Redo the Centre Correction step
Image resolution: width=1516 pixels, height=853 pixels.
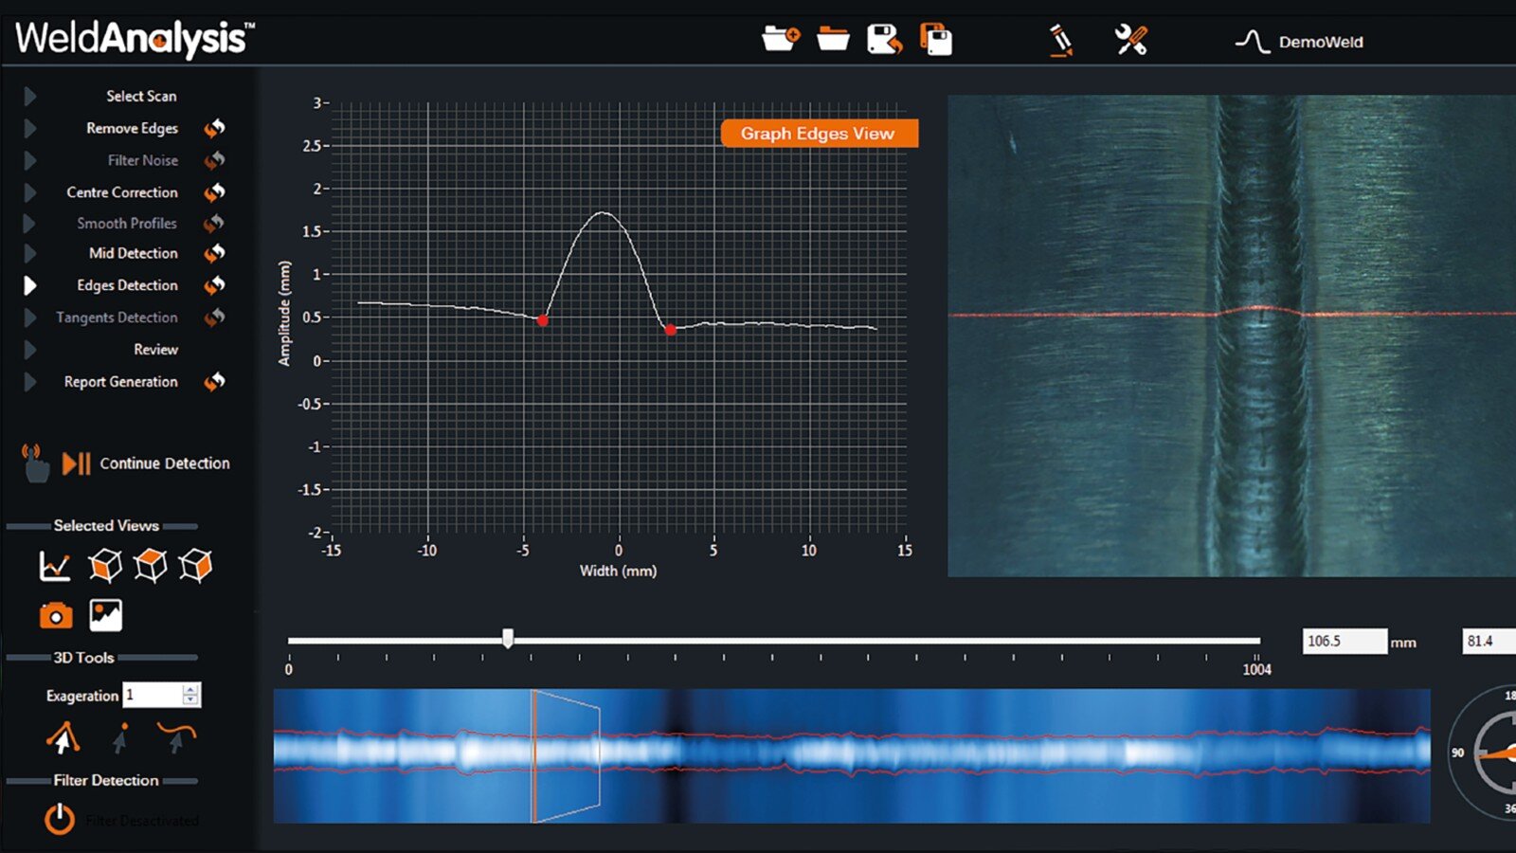pos(215,192)
